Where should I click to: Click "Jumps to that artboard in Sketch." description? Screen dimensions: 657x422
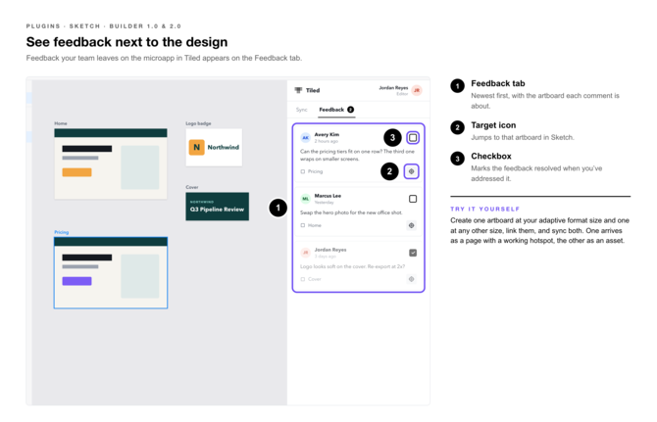(522, 137)
